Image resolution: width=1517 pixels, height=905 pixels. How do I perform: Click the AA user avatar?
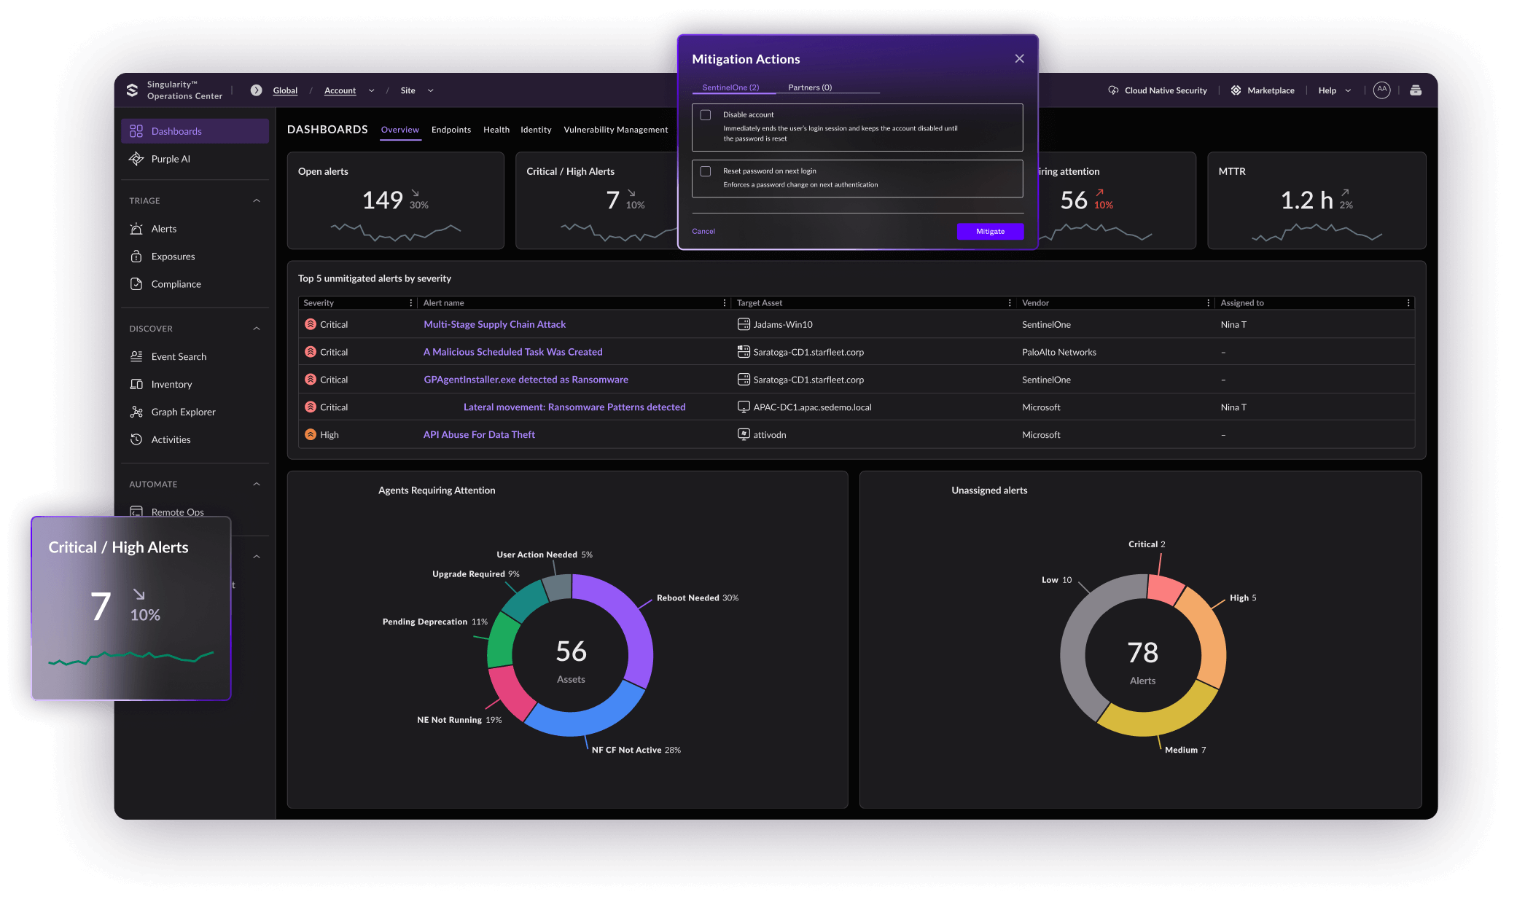pyautogui.click(x=1381, y=90)
